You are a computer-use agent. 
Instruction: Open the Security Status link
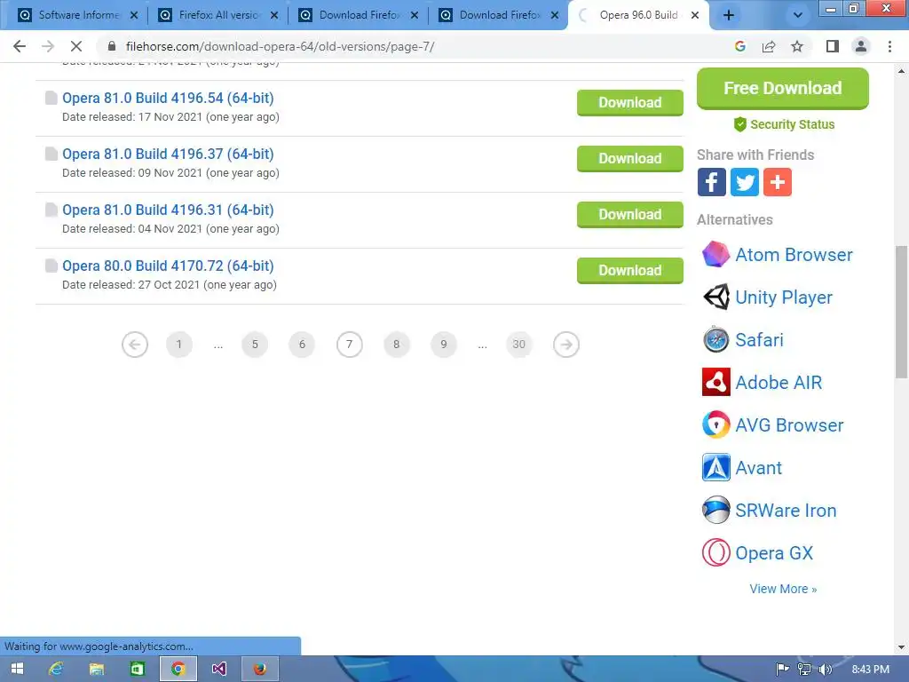tap(785, 124)
